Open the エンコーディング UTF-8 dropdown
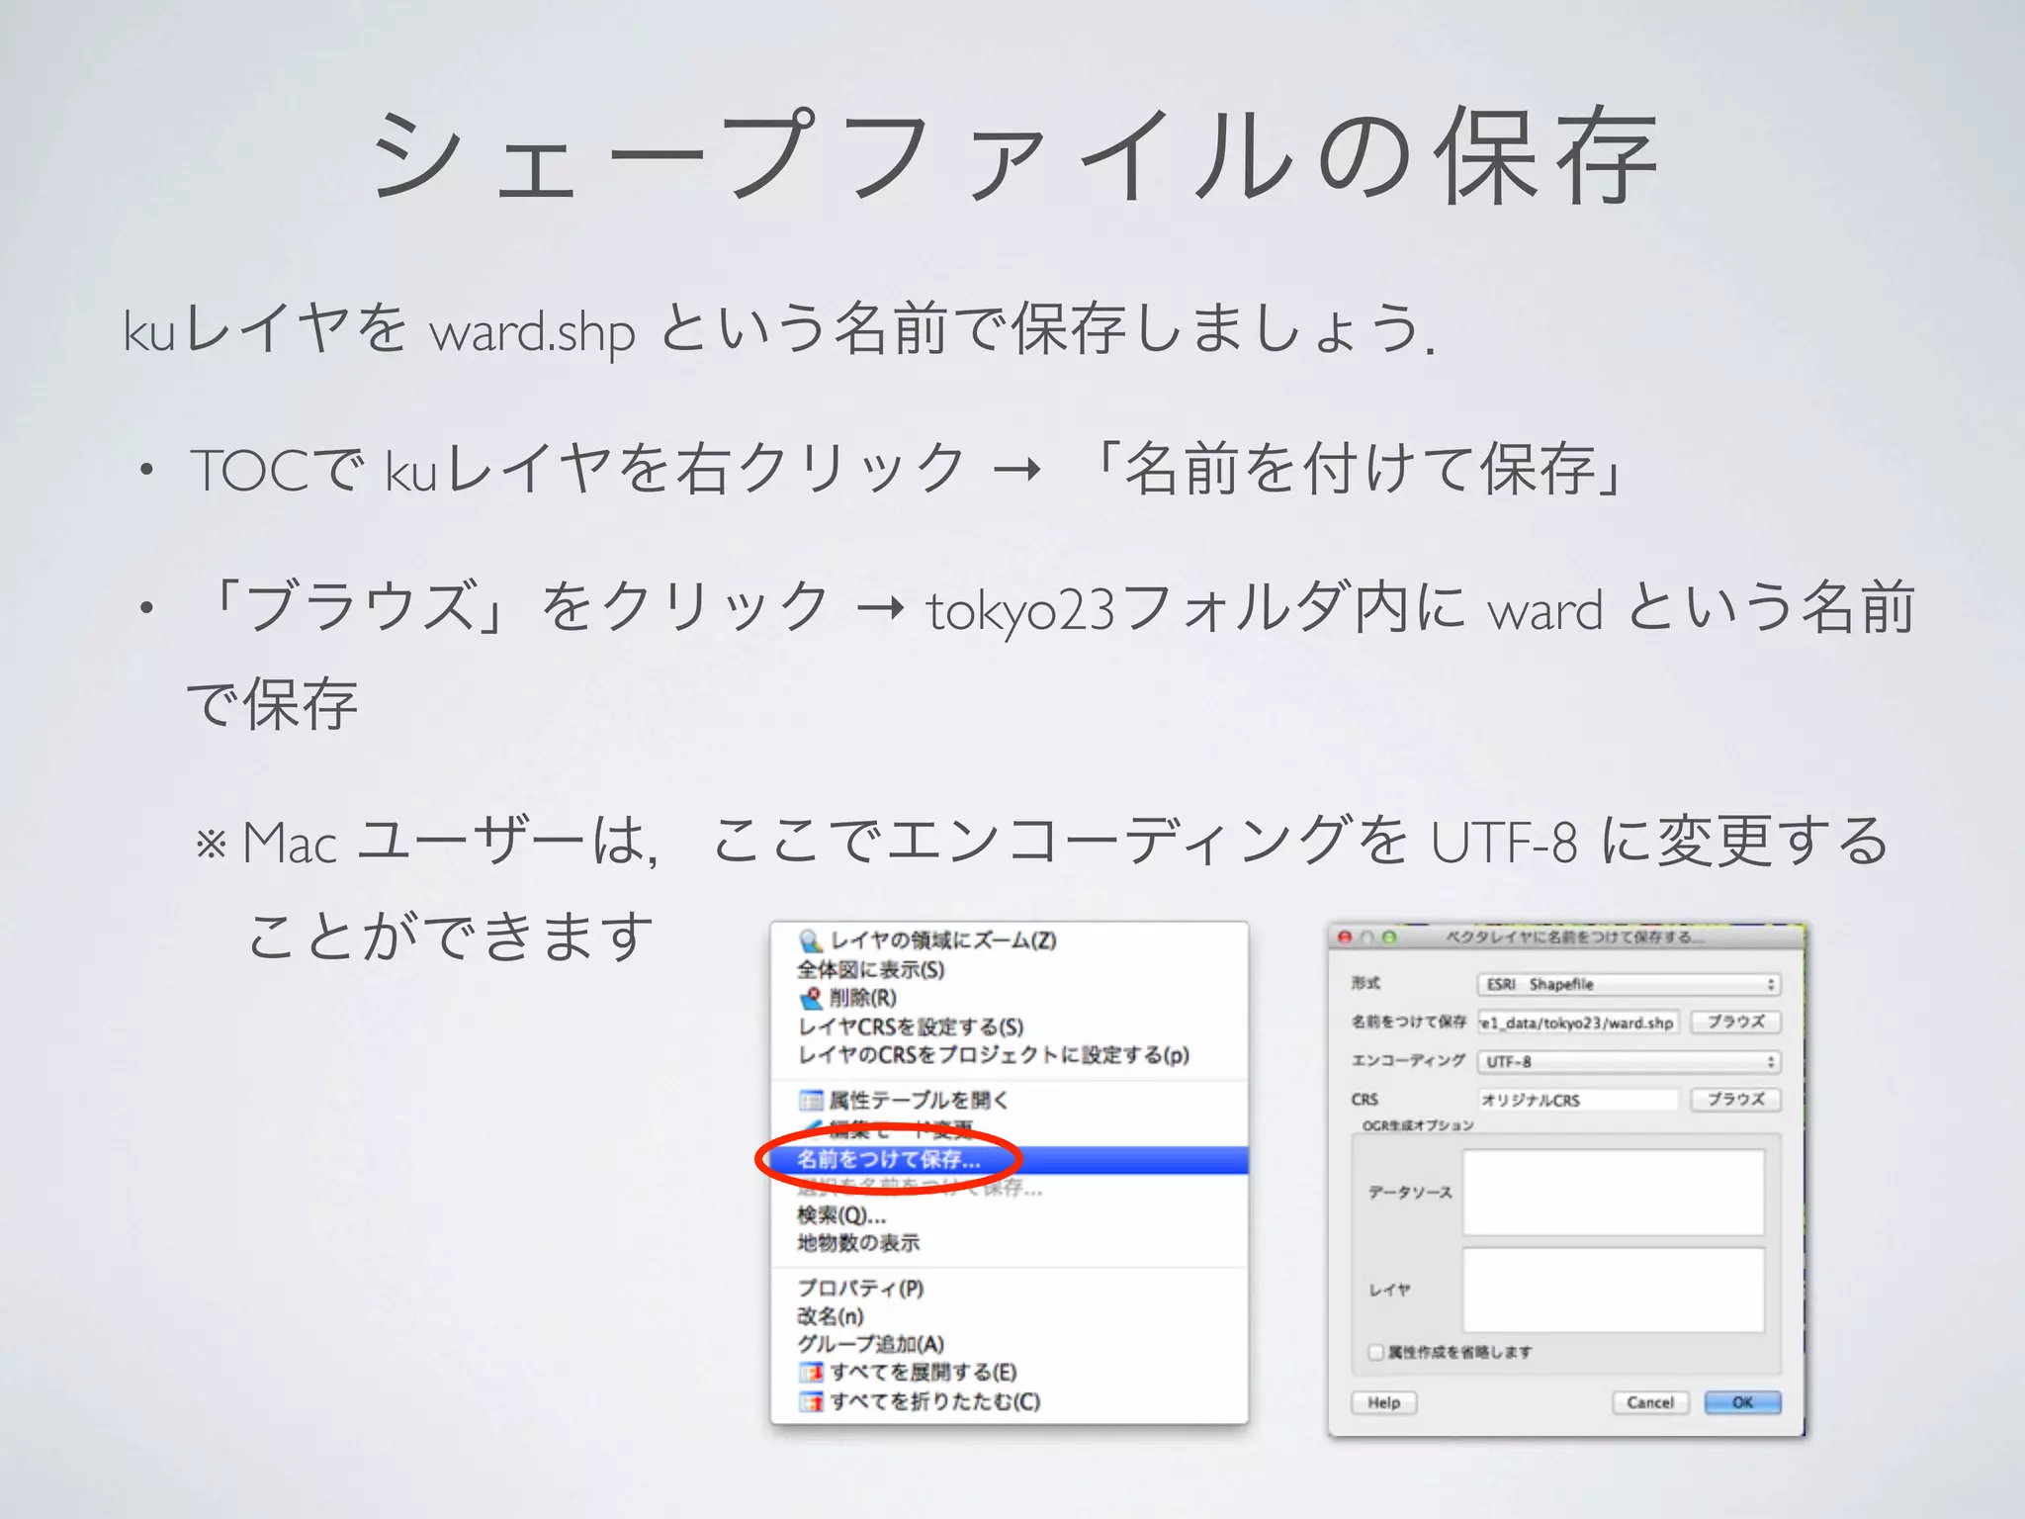Screen dimensions: 2025x1519 (x=1629, y=1061)
